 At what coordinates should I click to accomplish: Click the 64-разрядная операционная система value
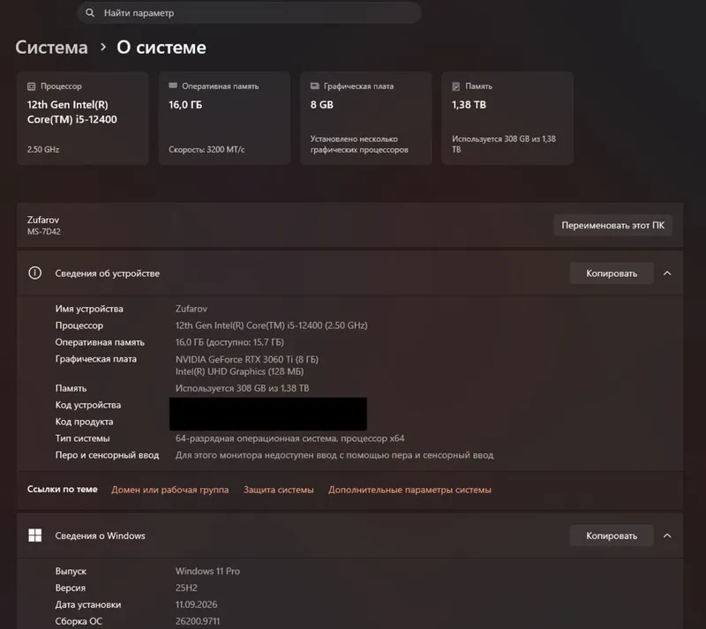point(290,438)
